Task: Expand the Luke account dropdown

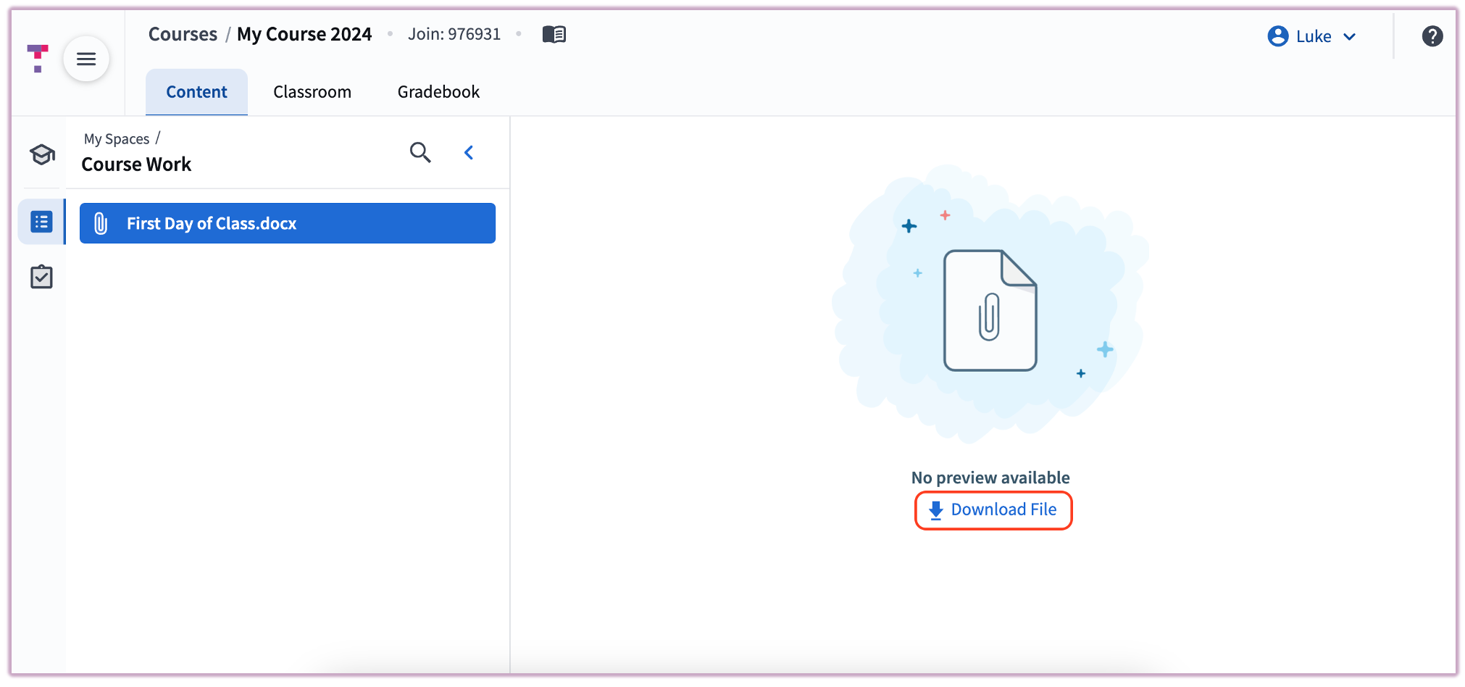Action: [x=1350, y=36]
